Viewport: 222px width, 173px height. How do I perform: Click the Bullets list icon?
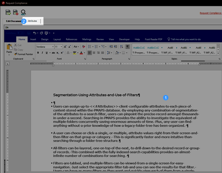tap(90, 47)
